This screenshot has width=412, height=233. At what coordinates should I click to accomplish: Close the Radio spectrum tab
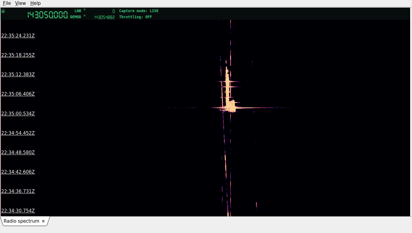click(x=43, y=221)
